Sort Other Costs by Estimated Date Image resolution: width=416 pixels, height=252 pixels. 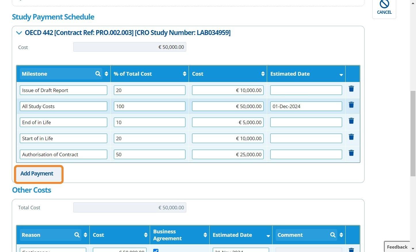point(268,236)
